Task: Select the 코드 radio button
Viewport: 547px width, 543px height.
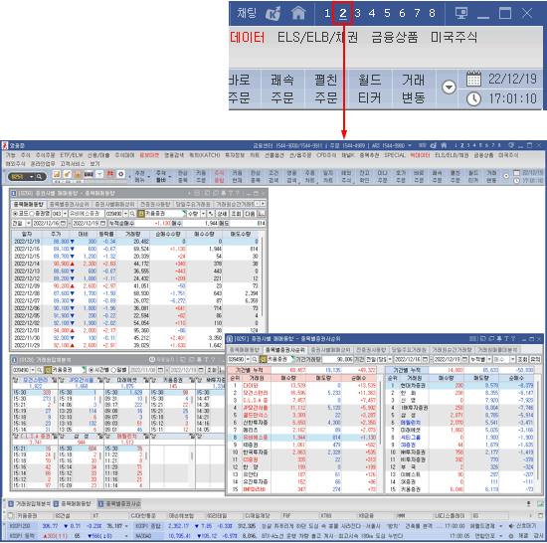Action: [x=15, y=214]
